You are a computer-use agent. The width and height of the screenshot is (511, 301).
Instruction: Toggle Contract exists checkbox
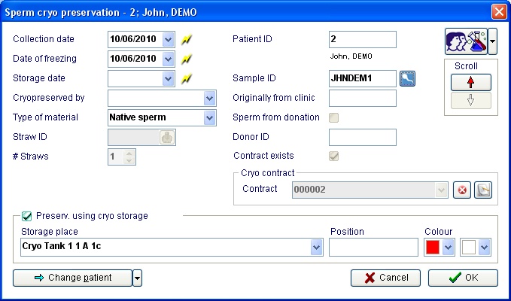pos(333,156)
